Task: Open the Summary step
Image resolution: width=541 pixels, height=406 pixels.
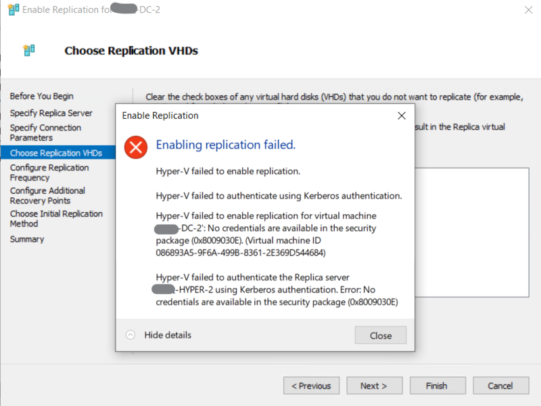Action: click(27, 239)
